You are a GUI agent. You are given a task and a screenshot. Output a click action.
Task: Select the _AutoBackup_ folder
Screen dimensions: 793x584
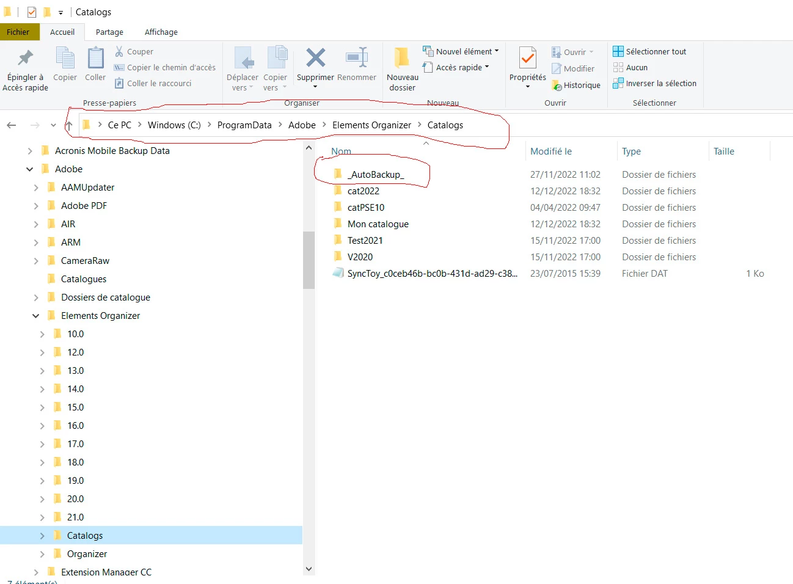click(x=376, y=175)
